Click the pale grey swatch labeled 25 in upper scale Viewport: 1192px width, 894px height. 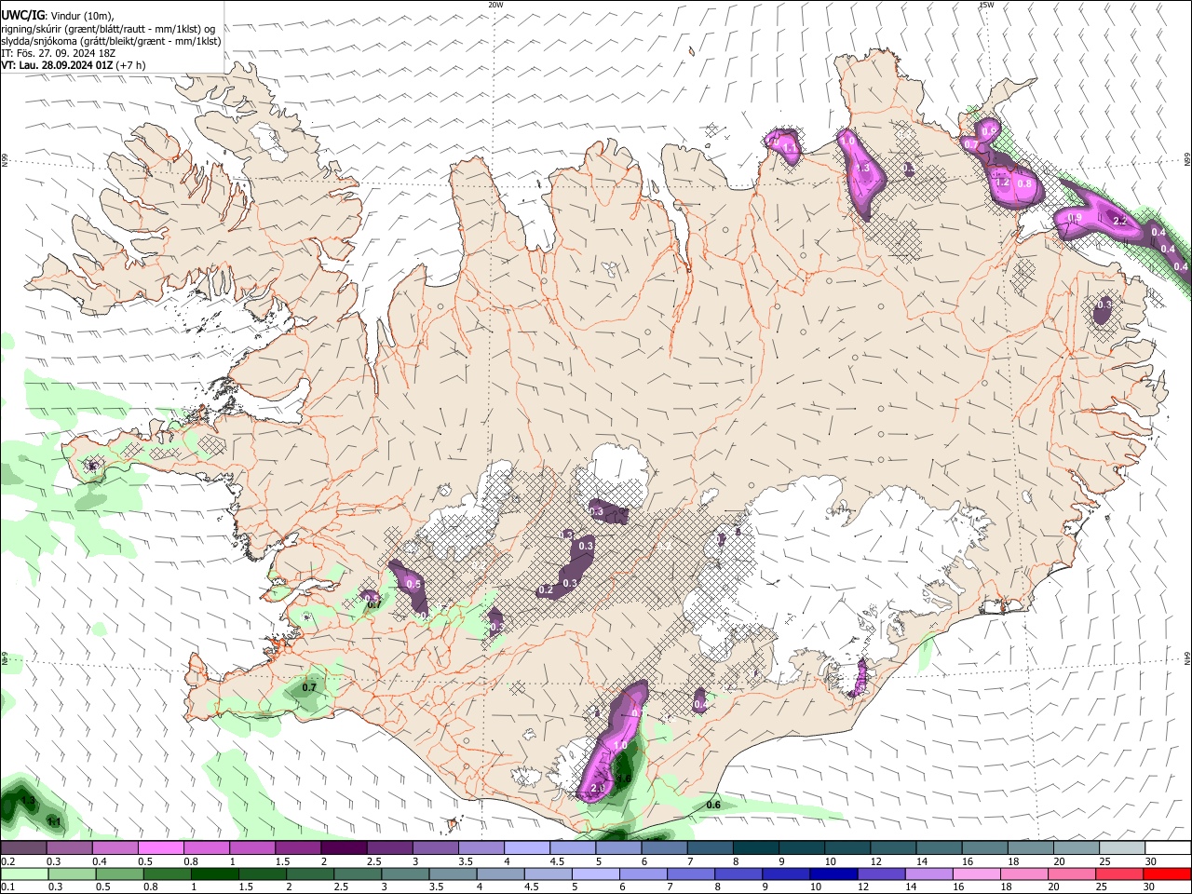(1121, 848)
